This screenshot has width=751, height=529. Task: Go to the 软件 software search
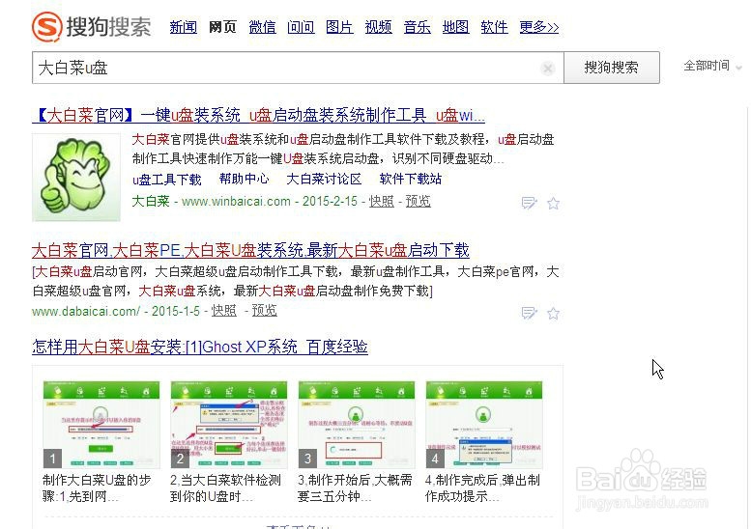pos(494,27)
